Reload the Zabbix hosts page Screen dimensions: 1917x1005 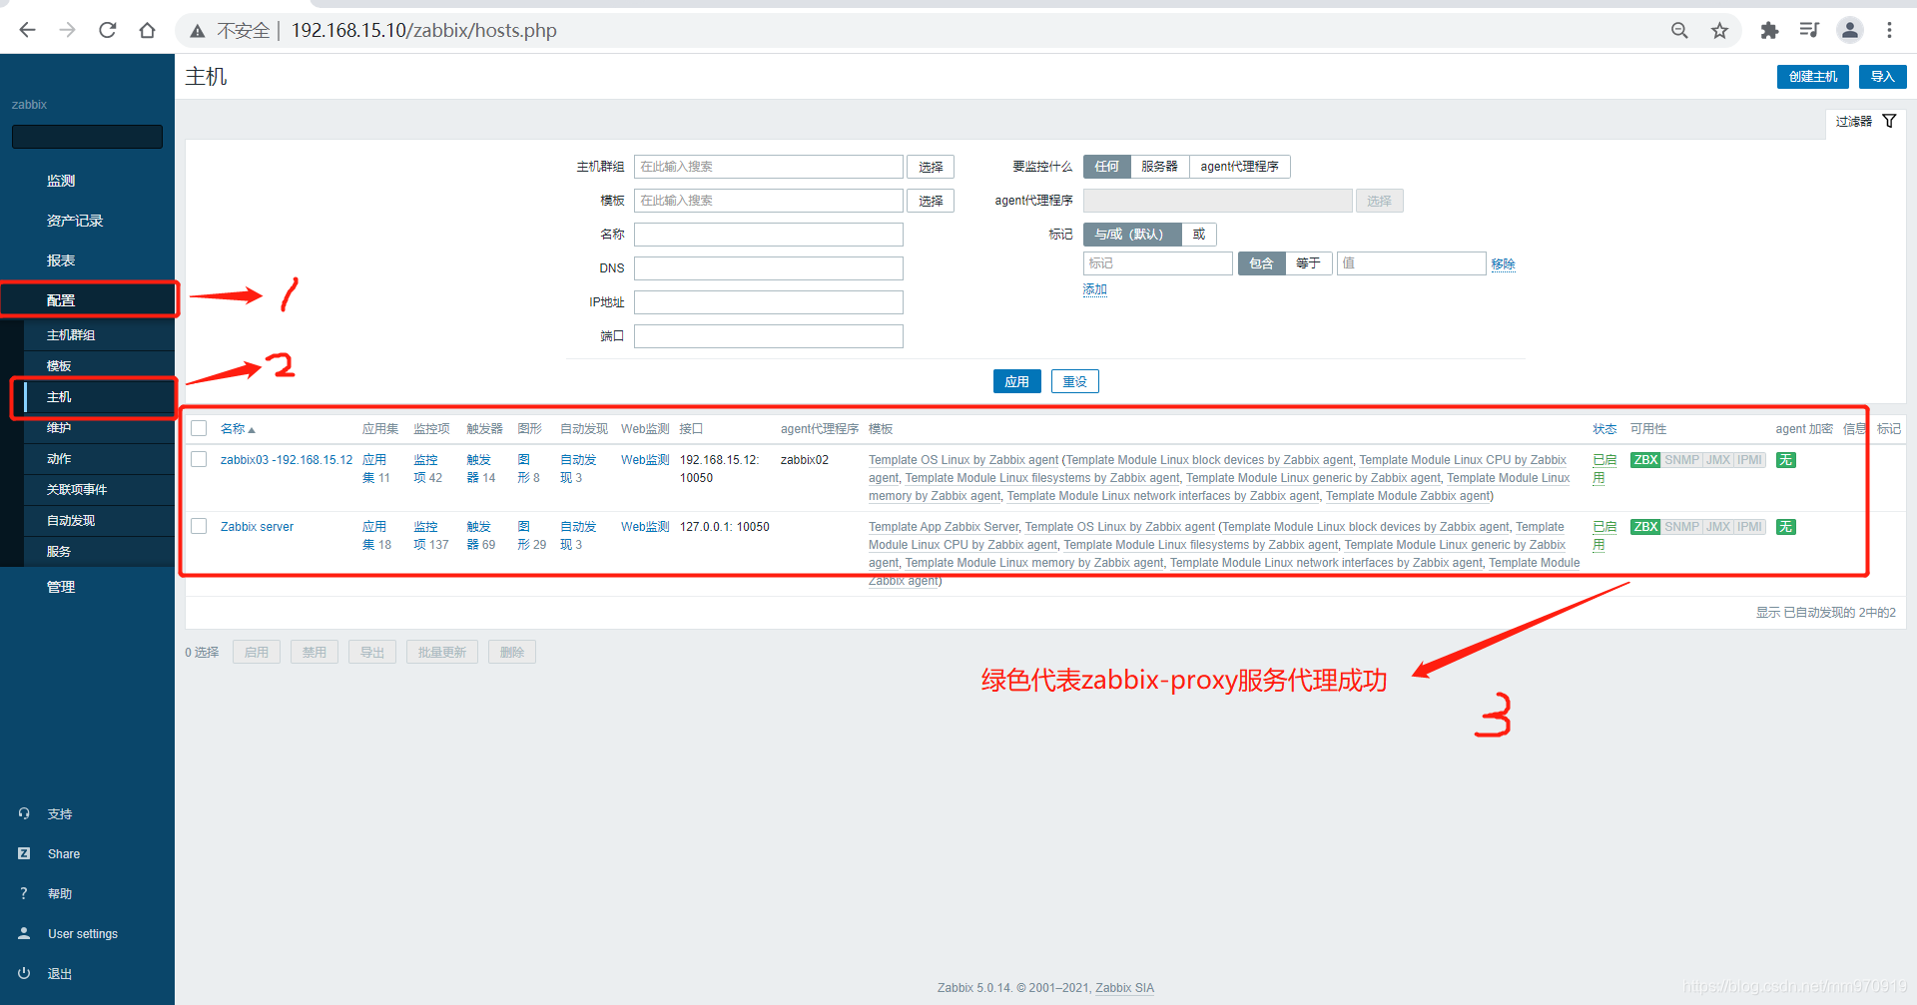107,30
